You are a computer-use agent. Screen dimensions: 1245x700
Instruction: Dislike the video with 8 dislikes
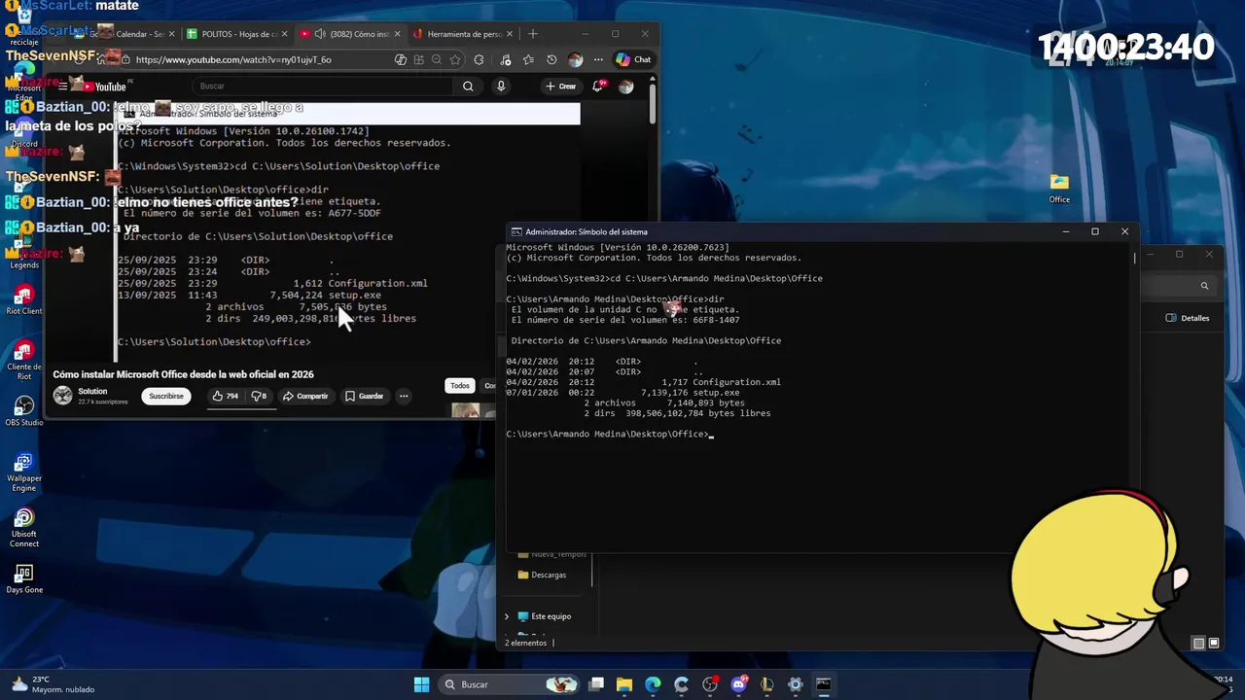click(x=260, y=396)
